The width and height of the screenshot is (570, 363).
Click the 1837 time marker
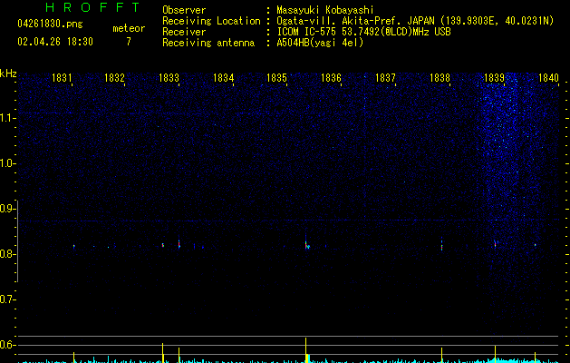[385, 77]
